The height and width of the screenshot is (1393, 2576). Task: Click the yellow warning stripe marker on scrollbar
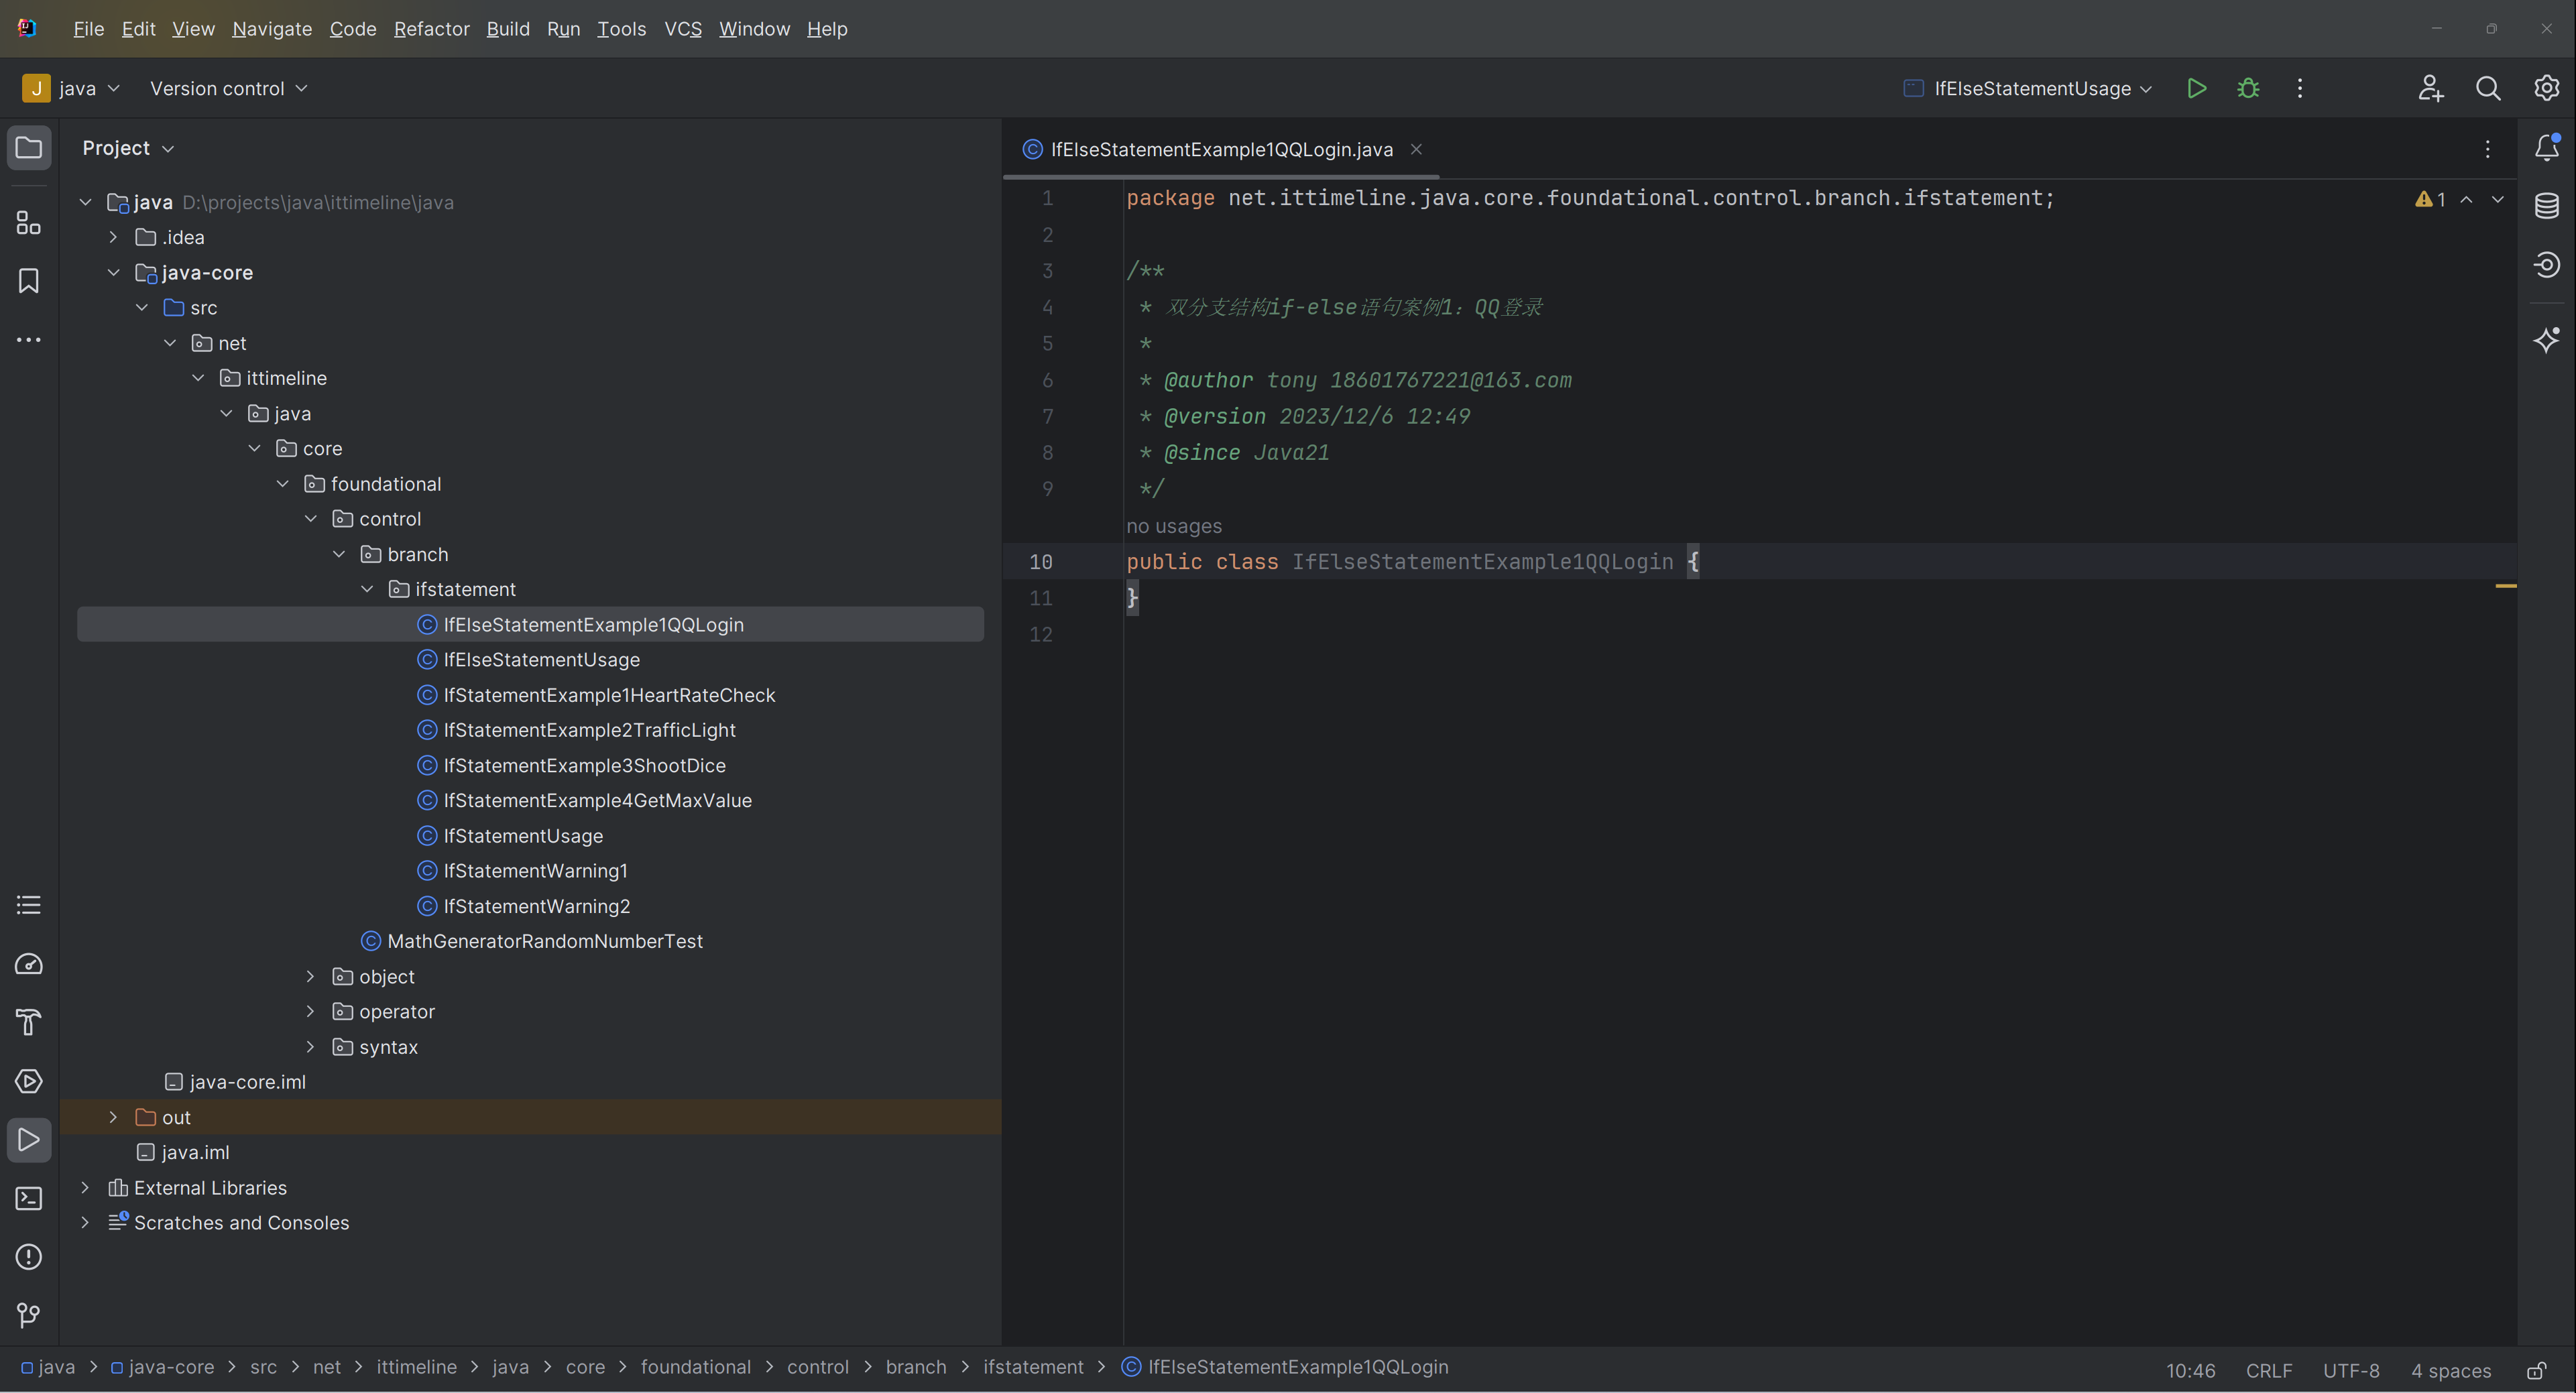tap(2506, 586)
